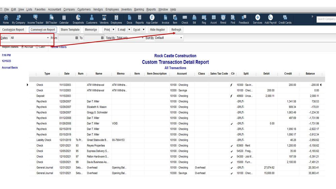The width and height of the screenshot is (336, 189).
Task: Open the Vendors center icon
Action: point(104,19)
